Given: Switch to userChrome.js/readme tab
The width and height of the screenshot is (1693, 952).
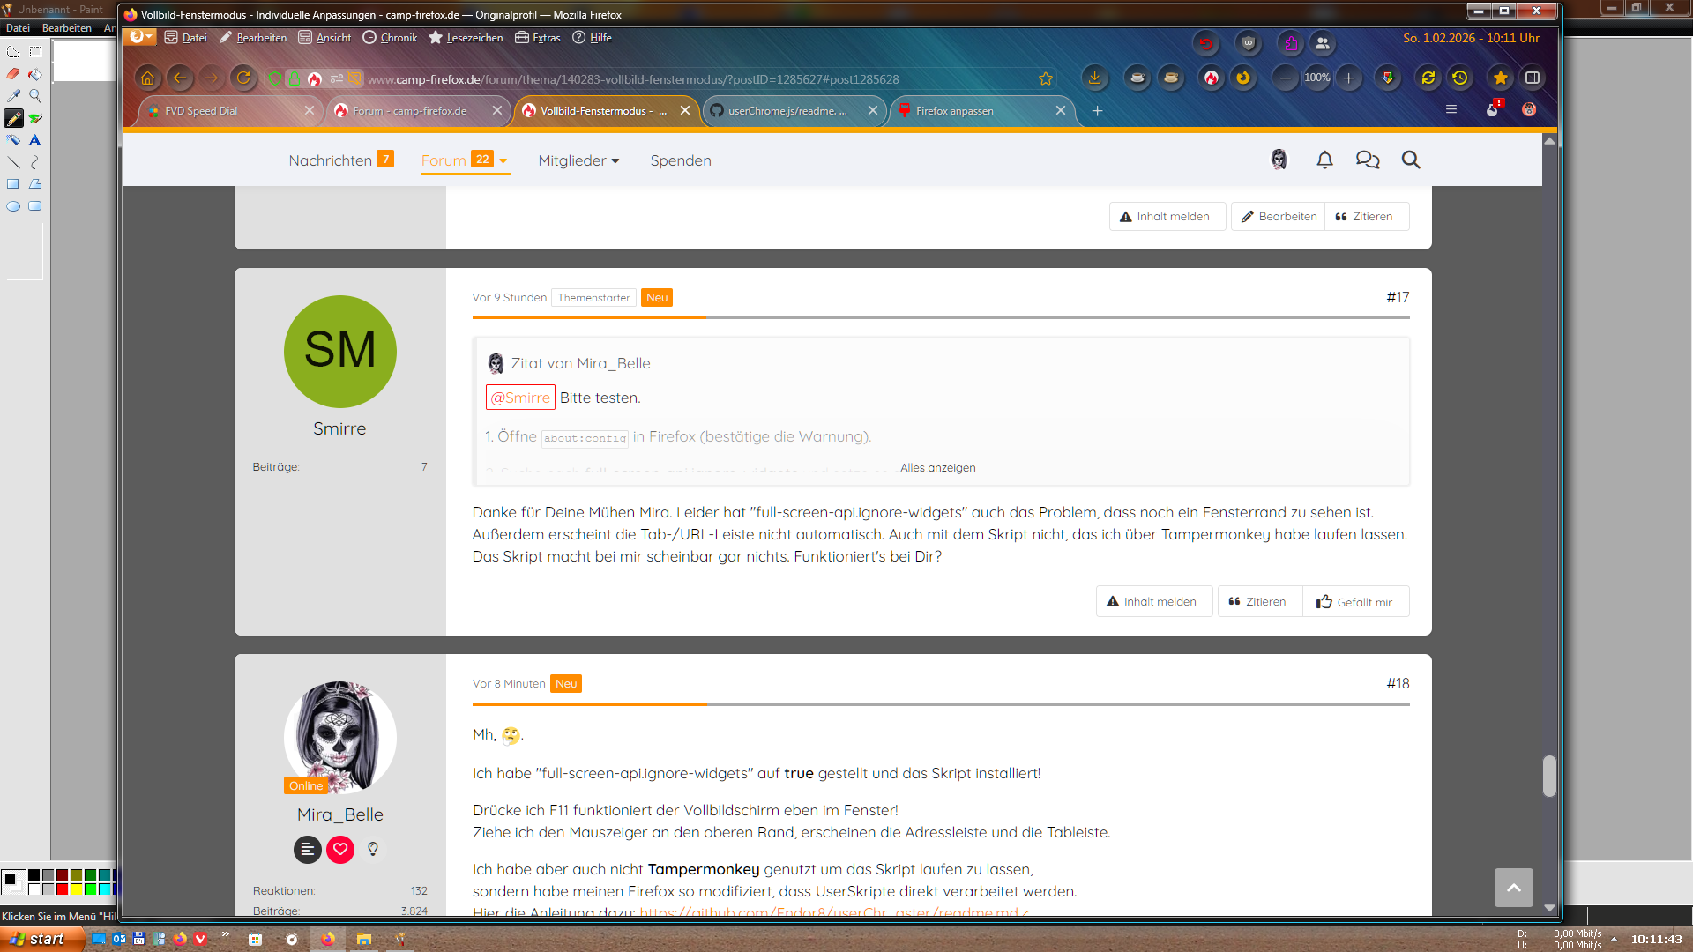Looking at the screenshot, I should point(787,111).
